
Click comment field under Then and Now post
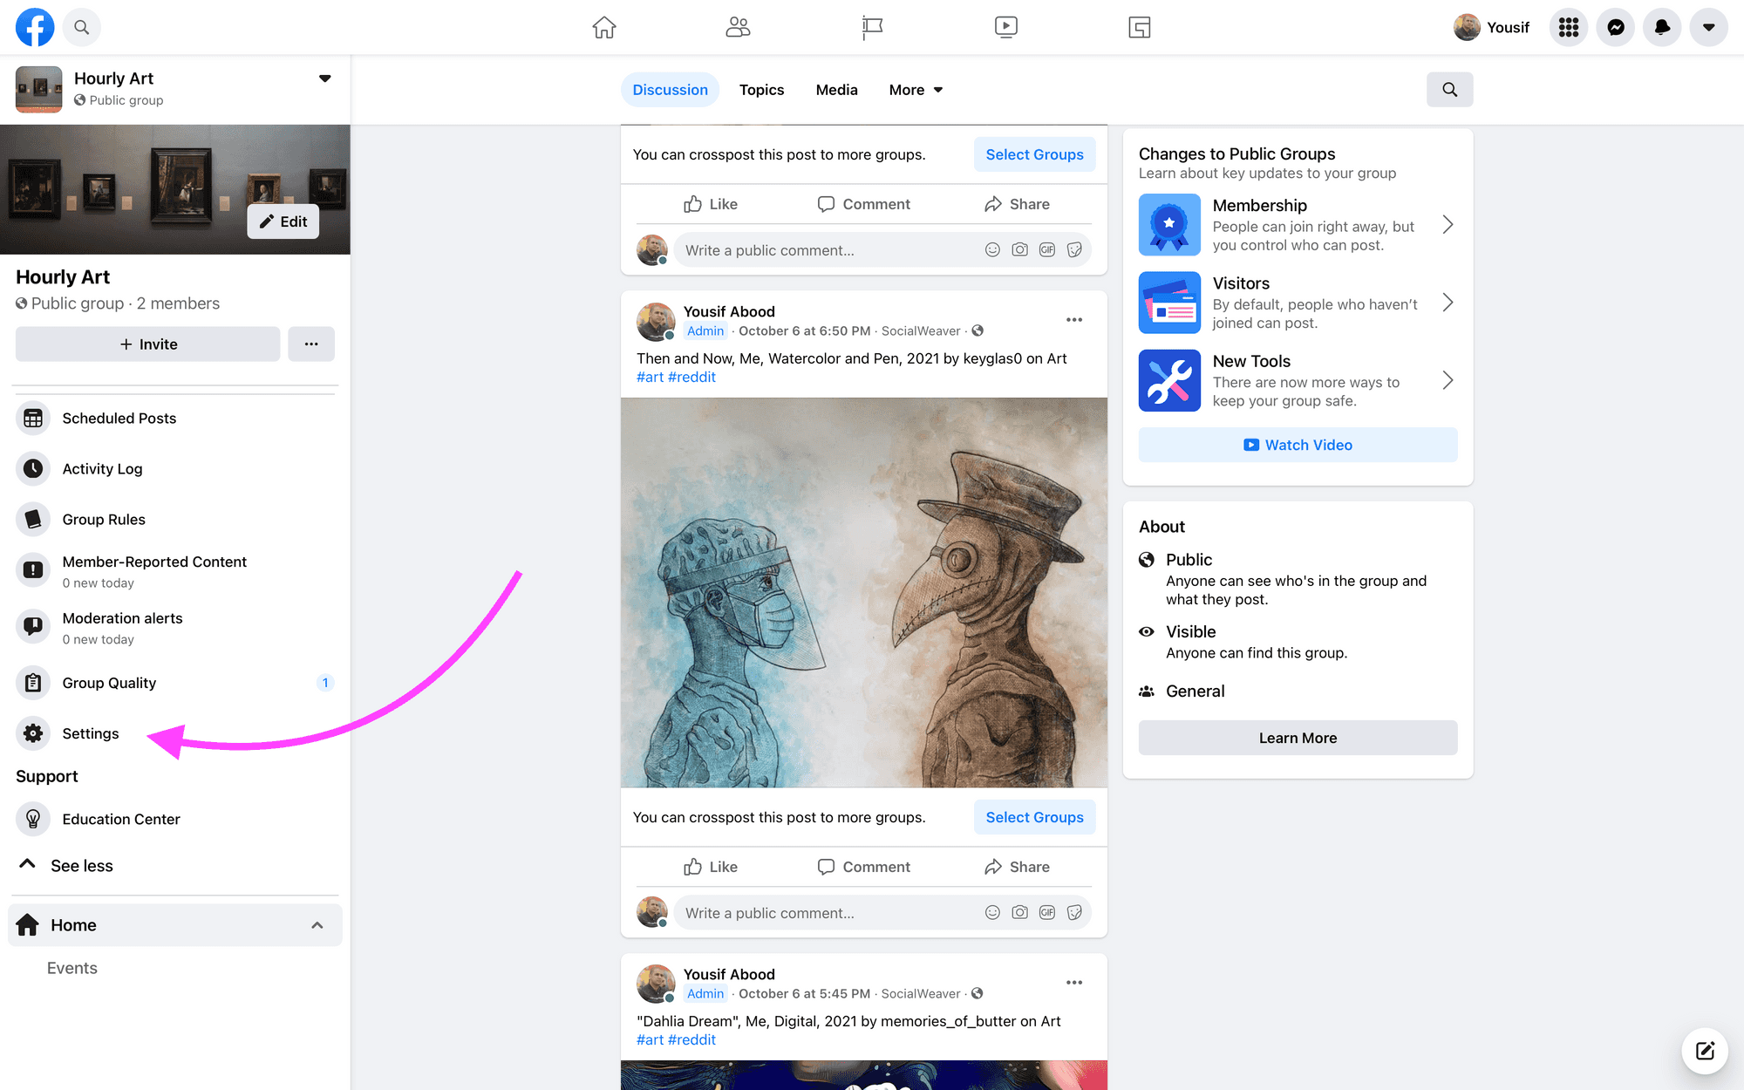828,913
